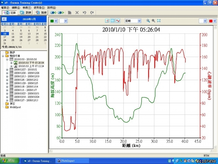The width and height of the screenshot is (218, 164).
Task: Click the Garmin Training Center taskbar button
Action: click(x=38, y=161)
